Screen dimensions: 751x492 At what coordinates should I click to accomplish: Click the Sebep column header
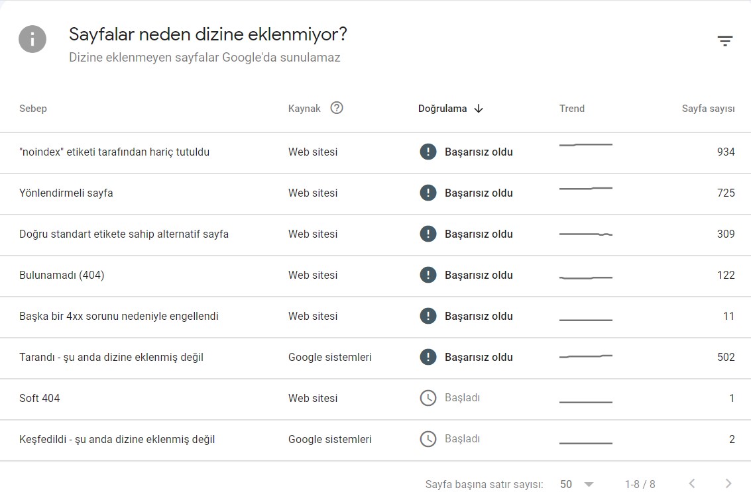click(33, 109)
